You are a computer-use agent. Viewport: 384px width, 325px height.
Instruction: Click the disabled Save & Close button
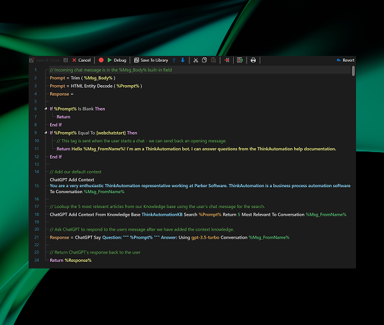tap(44, 60)
